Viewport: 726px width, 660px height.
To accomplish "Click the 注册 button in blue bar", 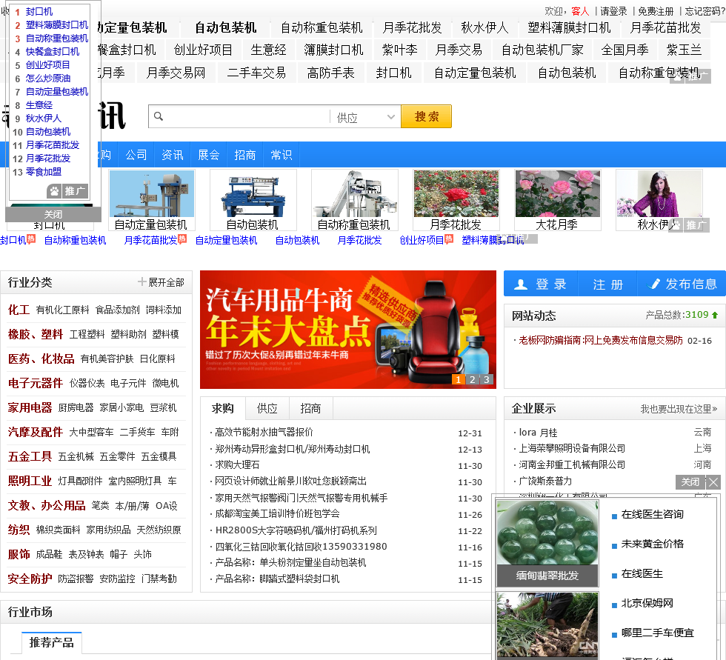I will coord(608,284).
